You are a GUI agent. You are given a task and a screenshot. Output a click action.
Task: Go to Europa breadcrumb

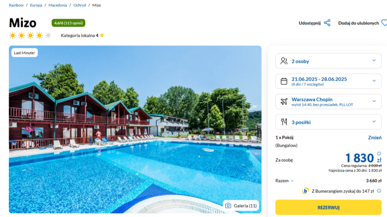(36, 5)
